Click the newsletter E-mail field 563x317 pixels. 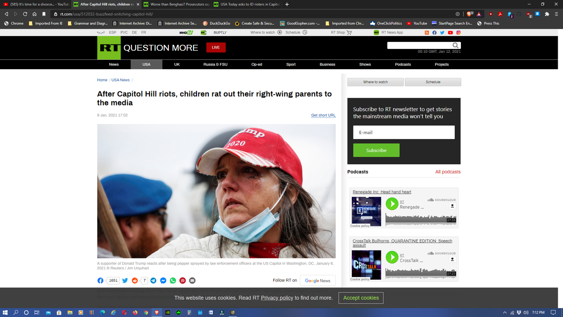pos(403,132)
